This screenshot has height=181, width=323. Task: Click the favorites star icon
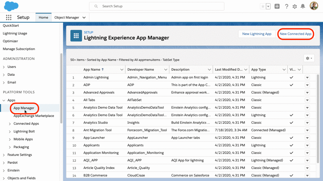pyautogui.click(x=263, y=6)
